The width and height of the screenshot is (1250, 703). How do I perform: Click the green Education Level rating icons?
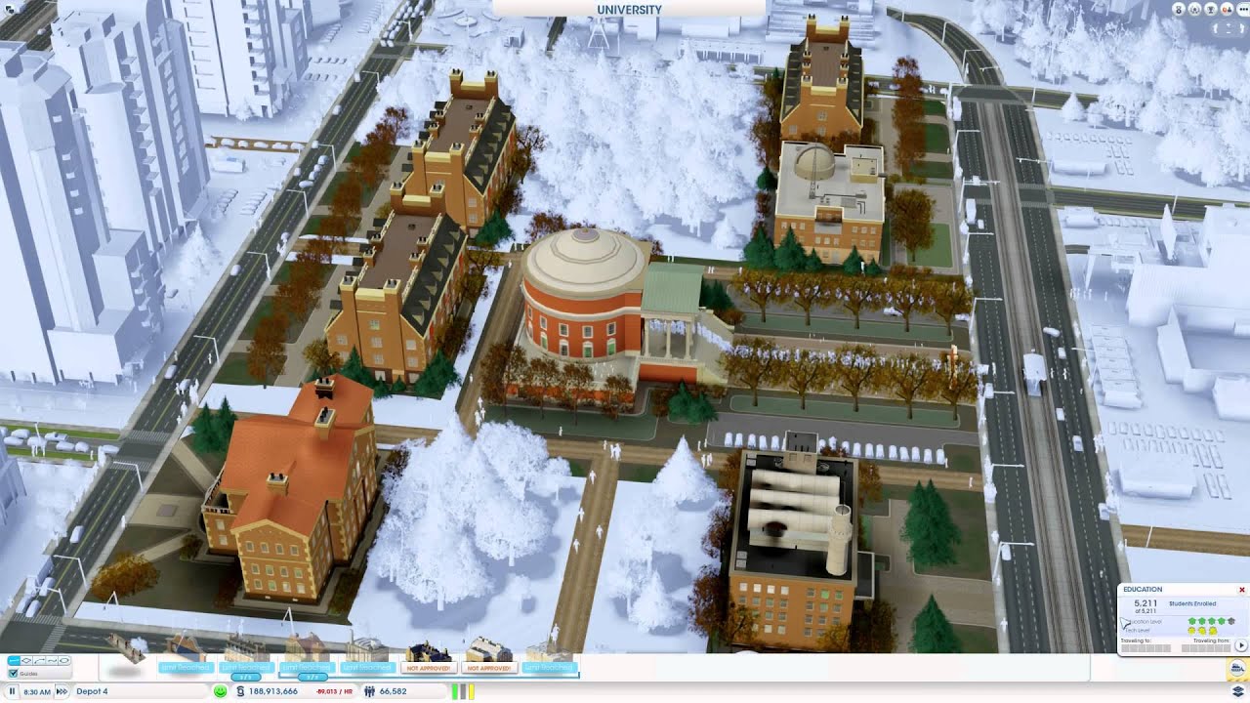click(x=1212, y=621)
